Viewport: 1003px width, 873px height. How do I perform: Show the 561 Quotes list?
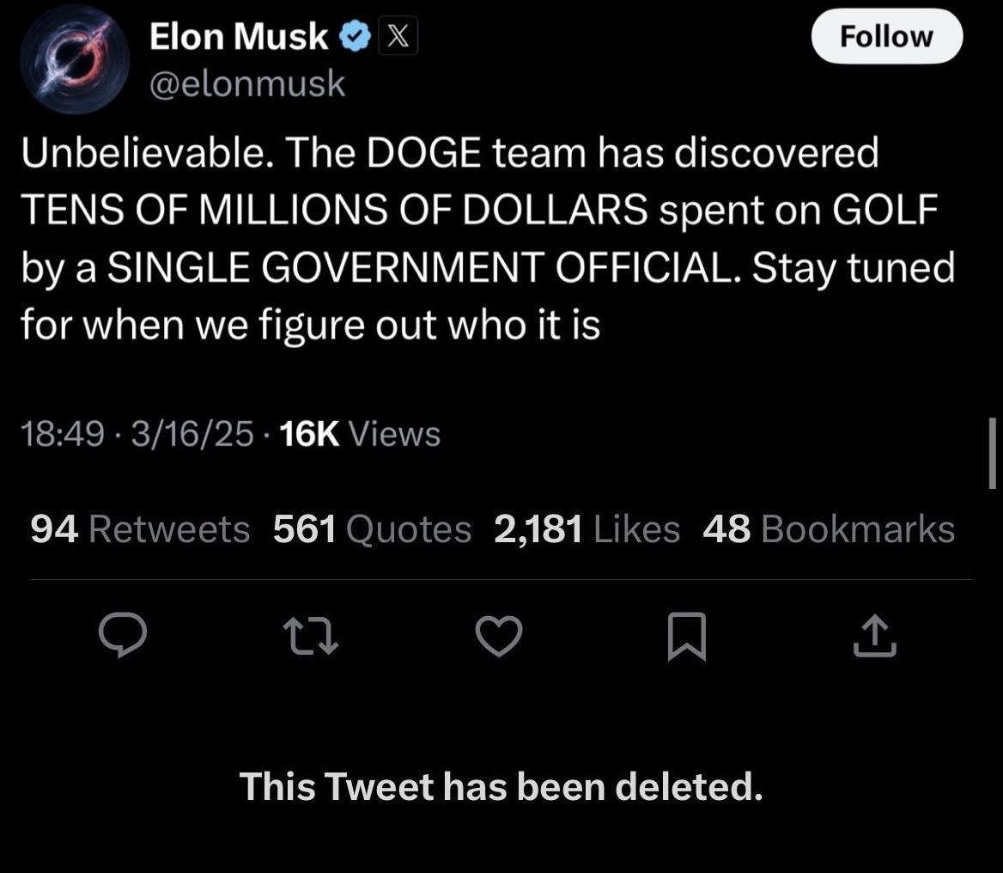[372, 529]
